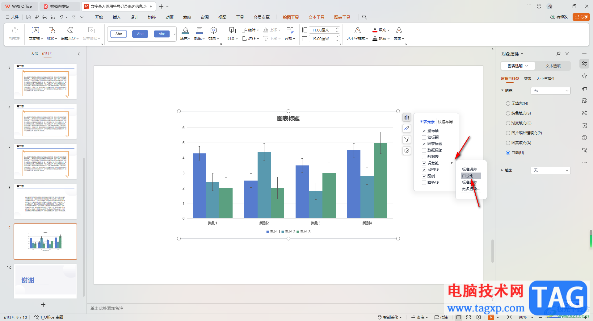Collapse the slide thumbnail pane arrow
This screenshot has height=321, width=593.
pyautogui.click(x=79, y=54)
